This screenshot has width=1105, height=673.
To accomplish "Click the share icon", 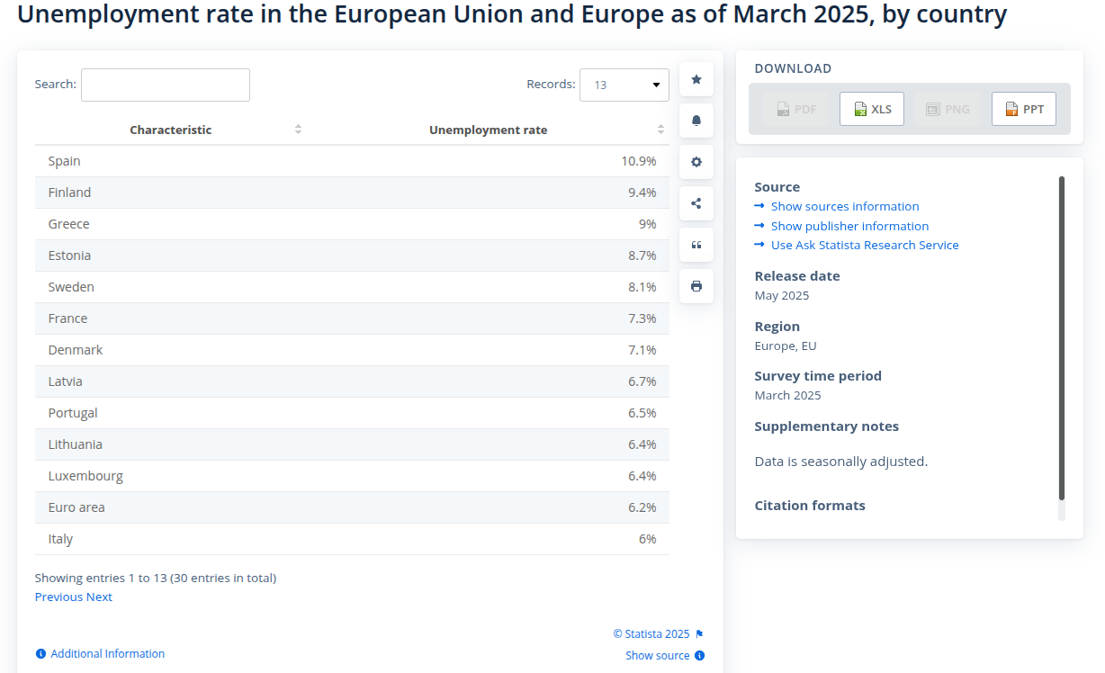I will tap(696, 203).
